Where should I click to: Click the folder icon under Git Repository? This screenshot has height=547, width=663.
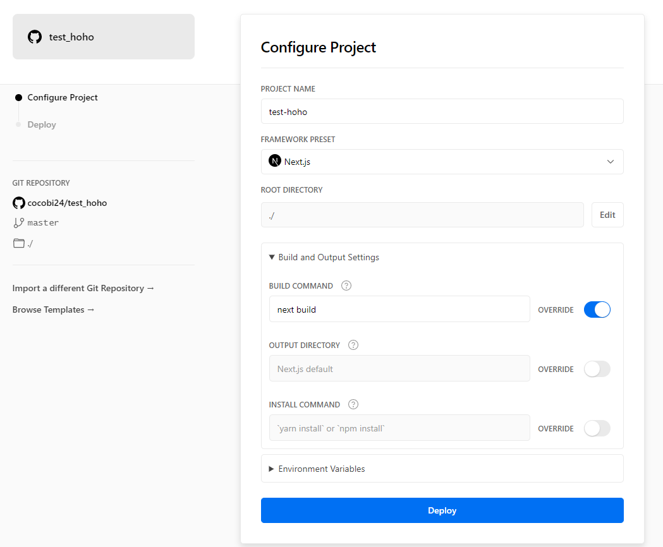pos(18,243)
